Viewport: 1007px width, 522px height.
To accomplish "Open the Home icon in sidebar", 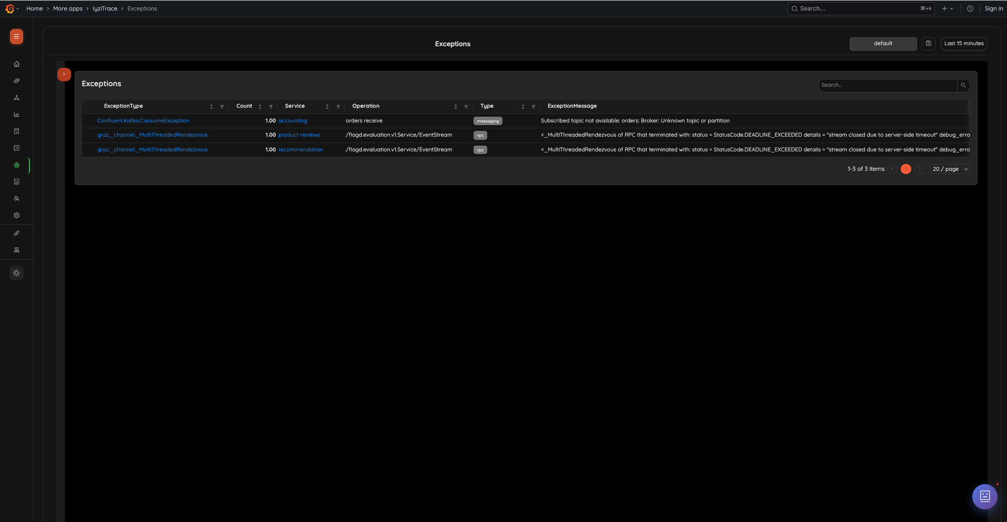I will tap(16, 64).
